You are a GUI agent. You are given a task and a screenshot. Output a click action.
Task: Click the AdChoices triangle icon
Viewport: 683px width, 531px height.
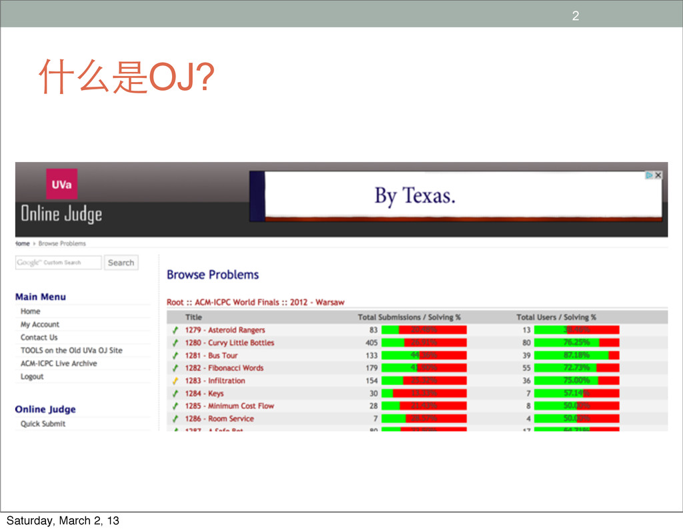click(x=650, y=175)
